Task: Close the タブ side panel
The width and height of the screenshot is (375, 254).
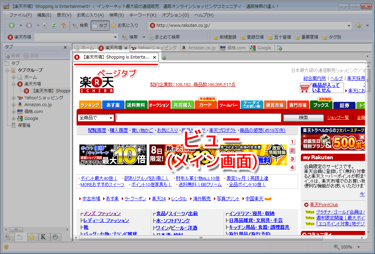Action: click(65, 48)
